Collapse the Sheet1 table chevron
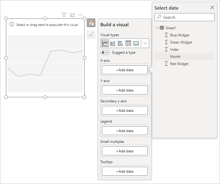The width and height of the screenshot is (220, 184). click(x=157, y=28)
